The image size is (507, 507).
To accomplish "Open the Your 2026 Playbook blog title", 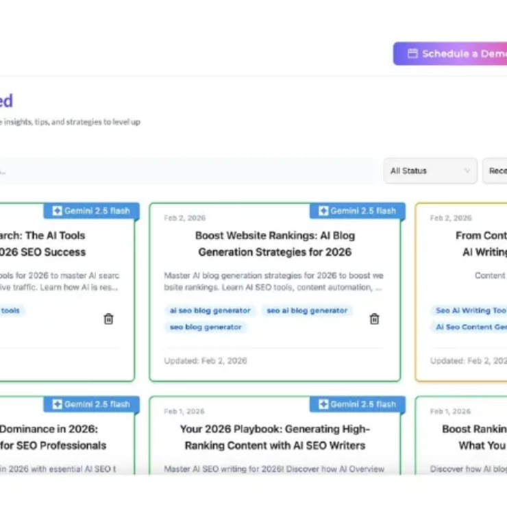I will coord(275,437).
